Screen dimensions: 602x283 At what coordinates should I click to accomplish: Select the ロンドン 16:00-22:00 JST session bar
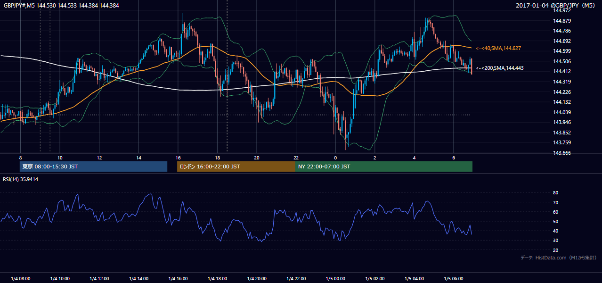click(x=236, y=166)
